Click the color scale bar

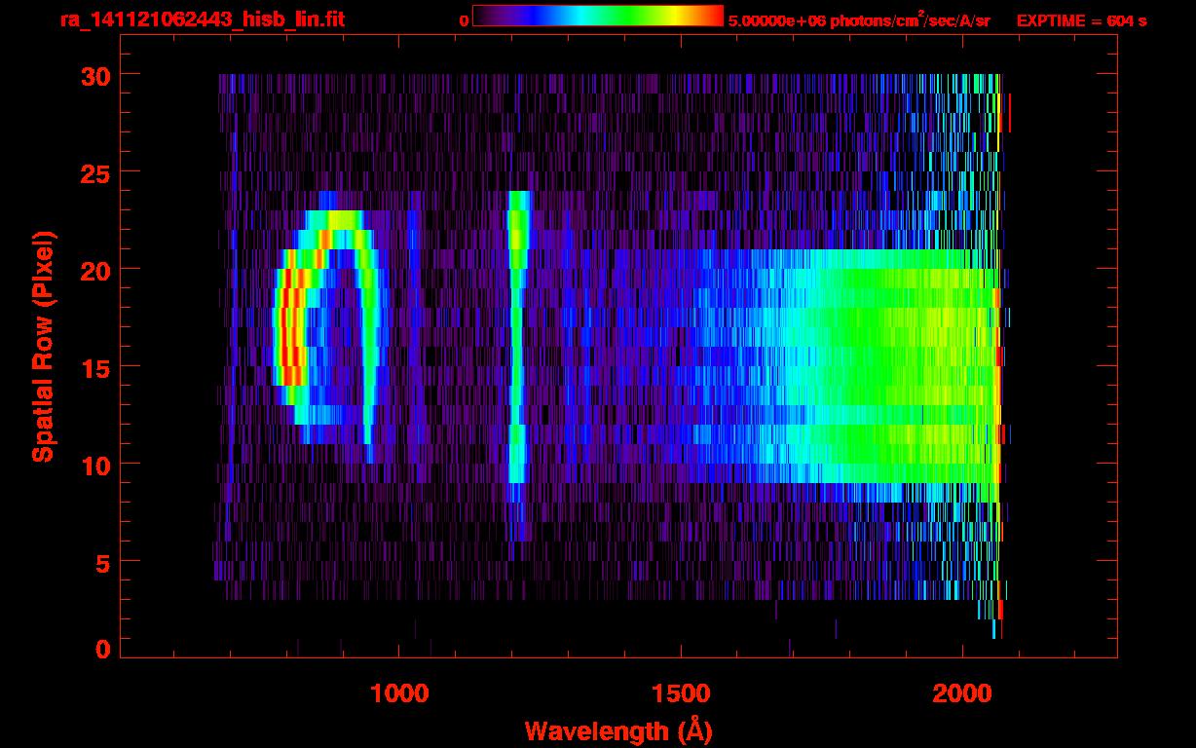point(598,17)
